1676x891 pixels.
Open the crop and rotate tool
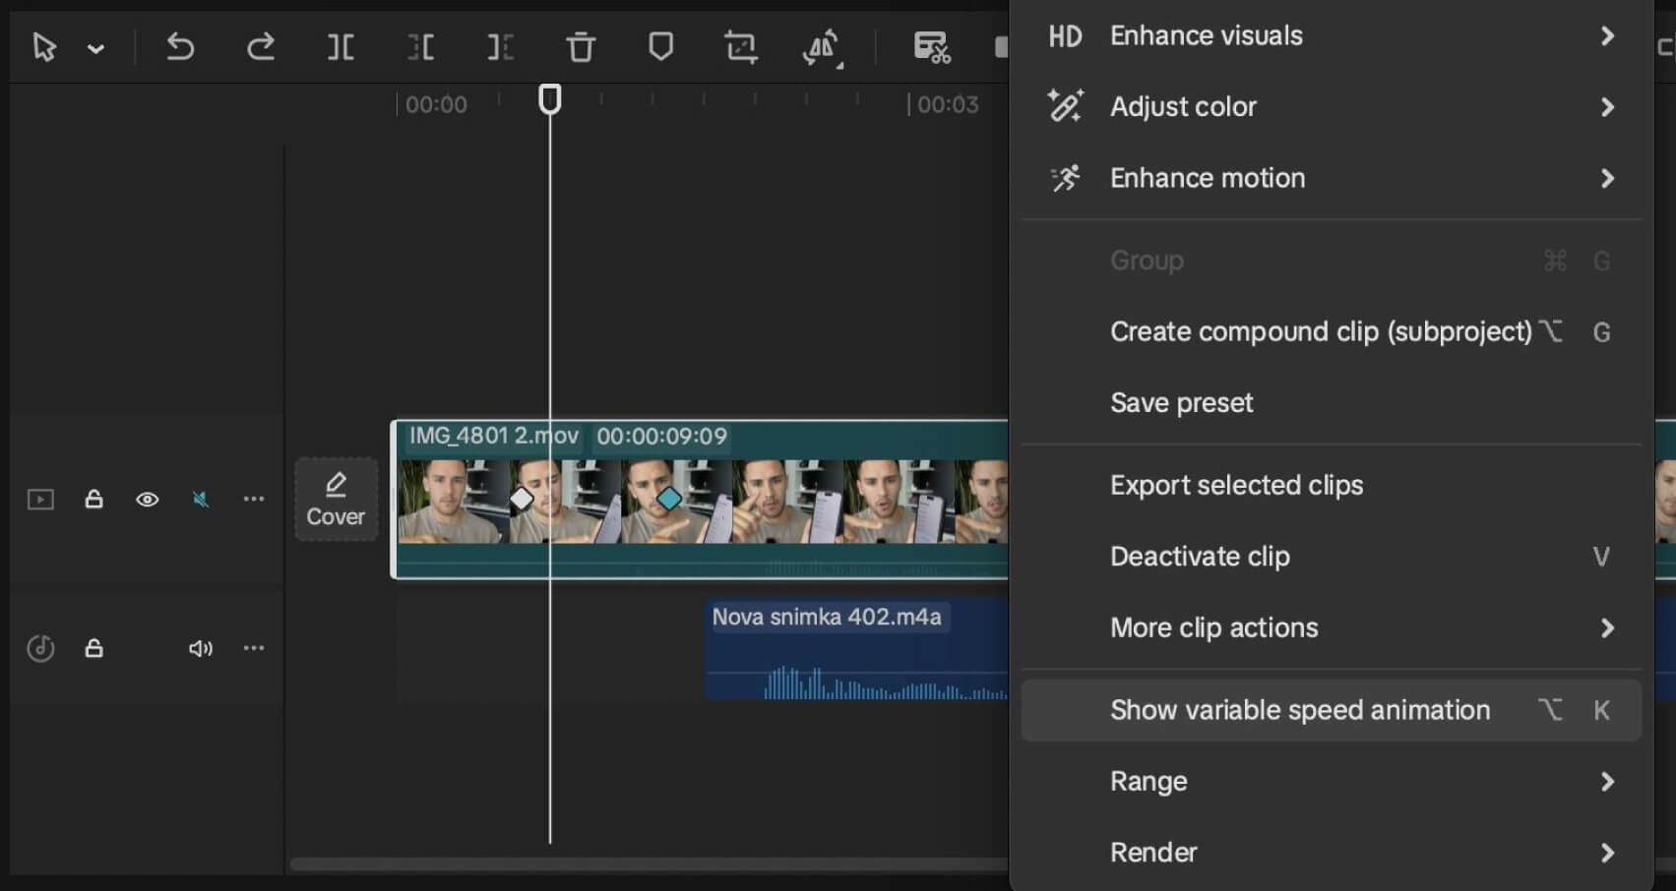click(x=740, y=46)
